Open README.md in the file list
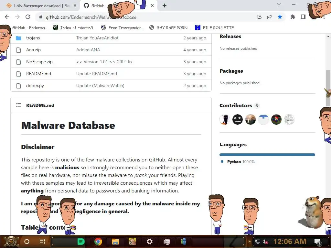The width and height of the screenshot is (331, 248). [39, 74]
